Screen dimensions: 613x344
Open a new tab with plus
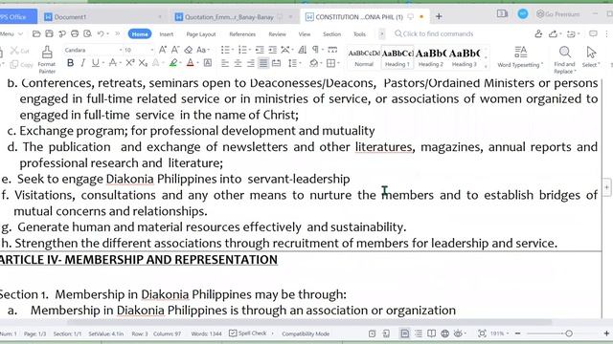click(x=439, y=16)
